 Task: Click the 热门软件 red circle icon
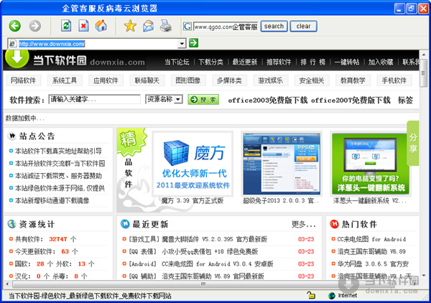point(334,224)
